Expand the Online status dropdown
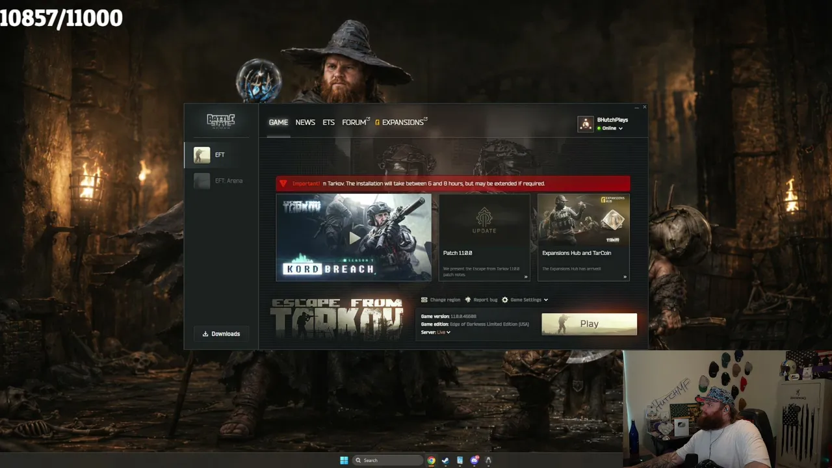Screen dimensions: 832x468 point(610,128)
